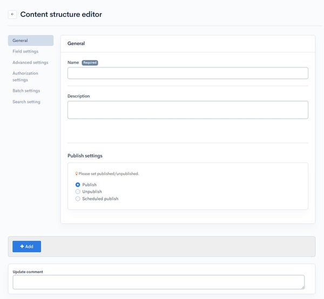Click the Update comment label
Screen dimensions: 324x299
pos(28,271)
